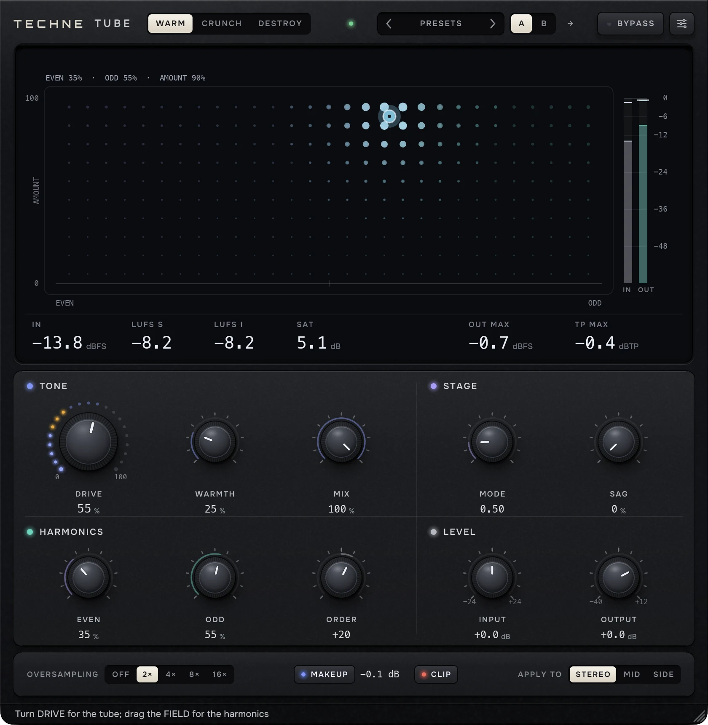This screenshot has height=725, width=708.
Task: Select 2× oversampling
Action: [x=147, y=674]
